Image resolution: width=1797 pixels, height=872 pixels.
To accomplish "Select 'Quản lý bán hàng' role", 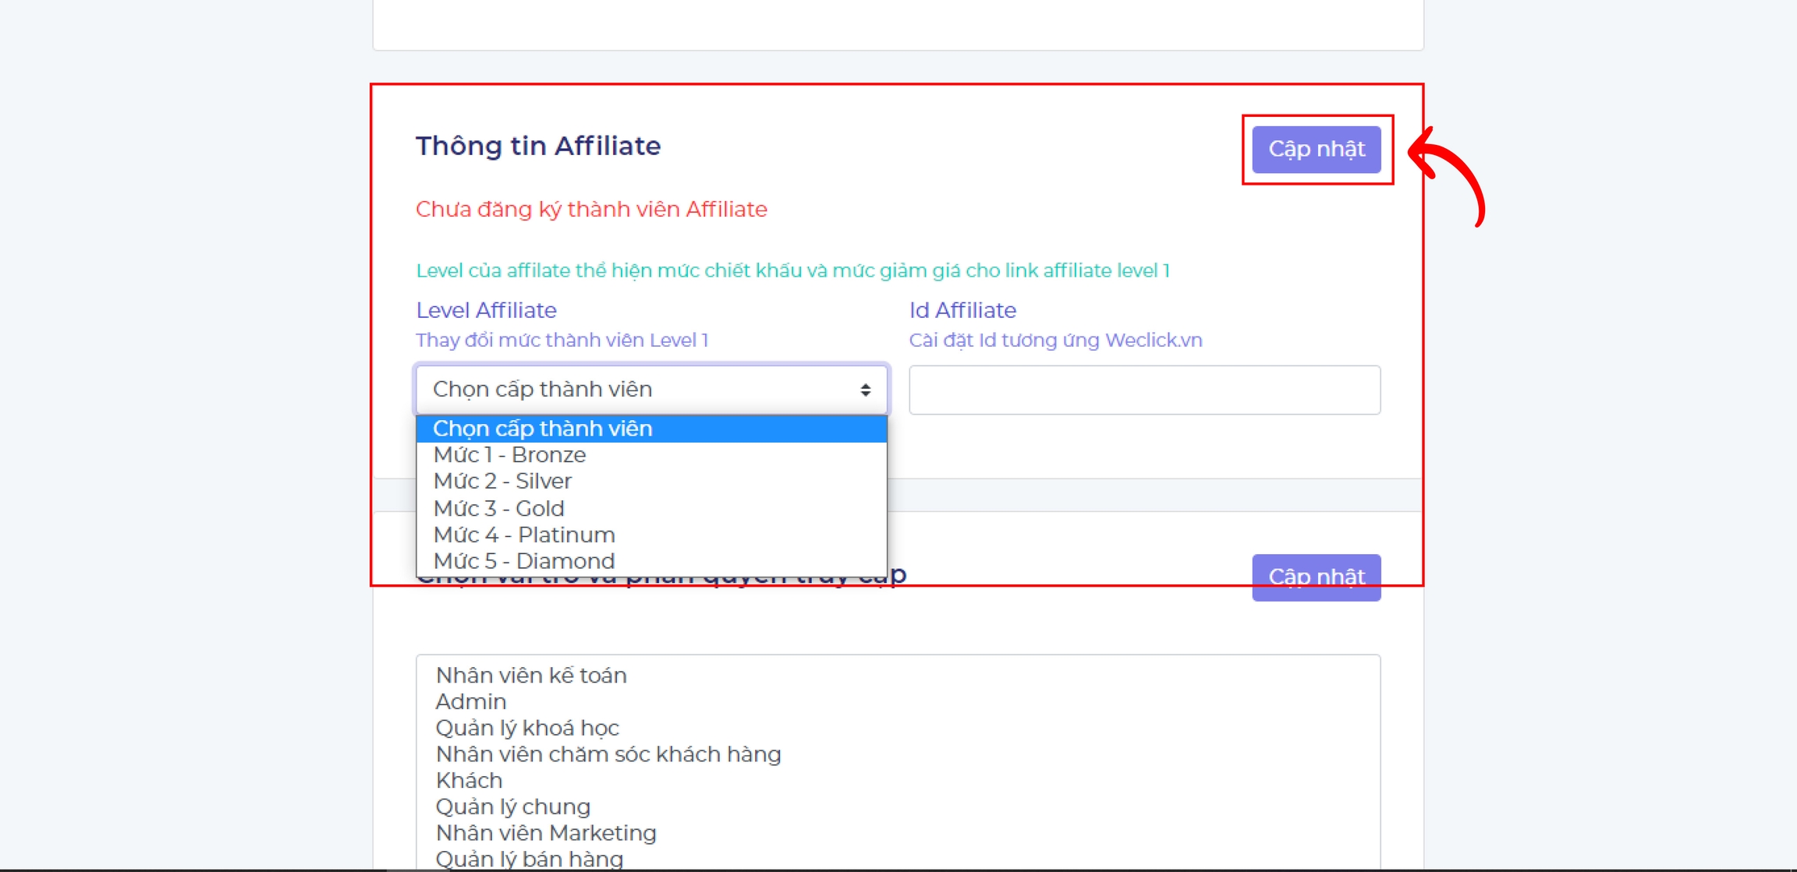I will coord(529,859).
